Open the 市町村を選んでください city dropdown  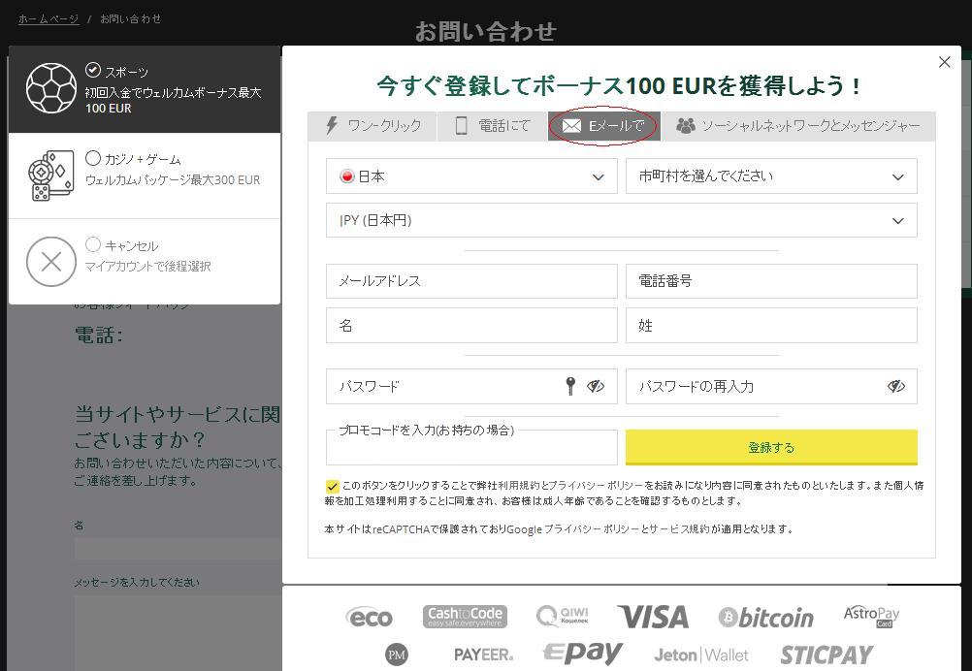[x=771, y=176]
